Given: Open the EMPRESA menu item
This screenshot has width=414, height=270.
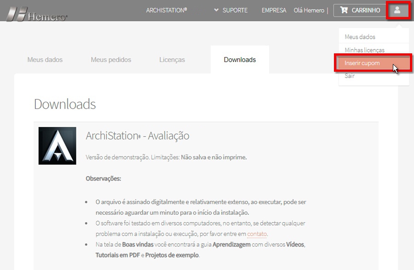Looking at the screenshot, I should [x=274, y=10].
